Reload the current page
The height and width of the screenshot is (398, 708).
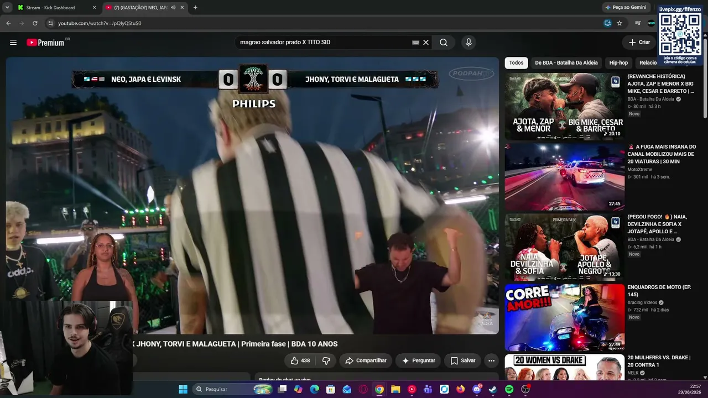(35, 23)
